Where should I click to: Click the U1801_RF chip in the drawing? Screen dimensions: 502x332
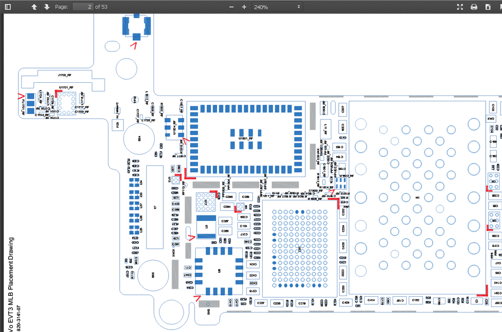coord(245,139)
